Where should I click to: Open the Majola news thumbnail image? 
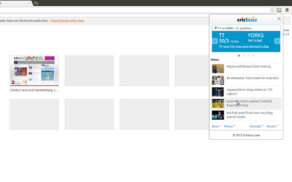point(218,69)
